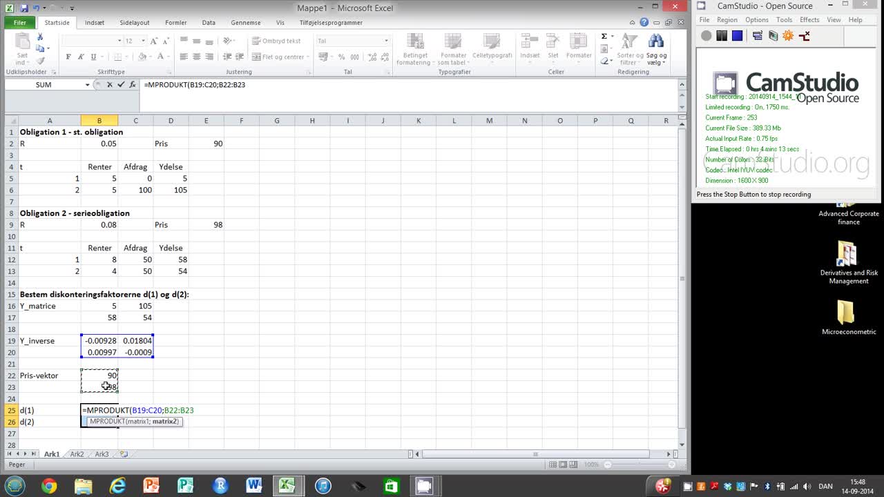
Task: Switch to the Formler ribbon tab
Action: 175,22
